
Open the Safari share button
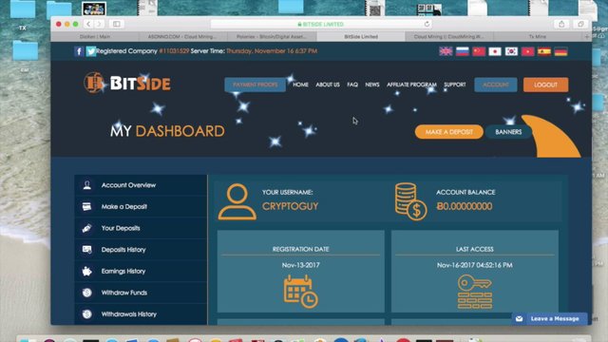(561, 24)
